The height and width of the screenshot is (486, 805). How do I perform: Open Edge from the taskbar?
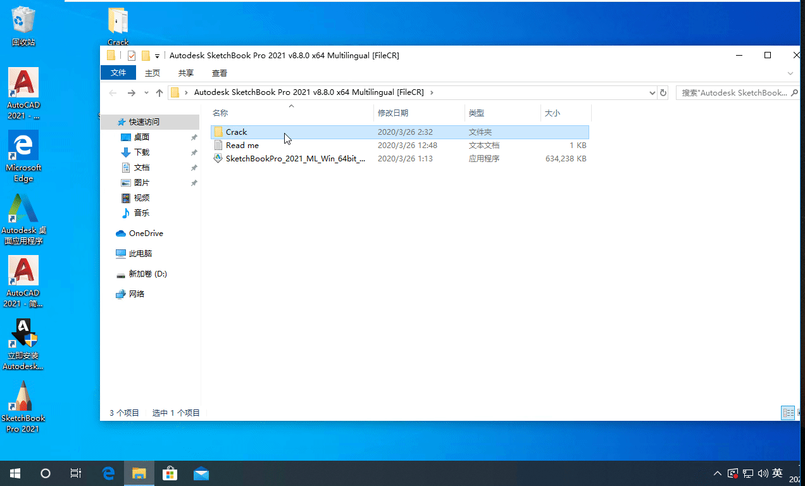[109, 473]
